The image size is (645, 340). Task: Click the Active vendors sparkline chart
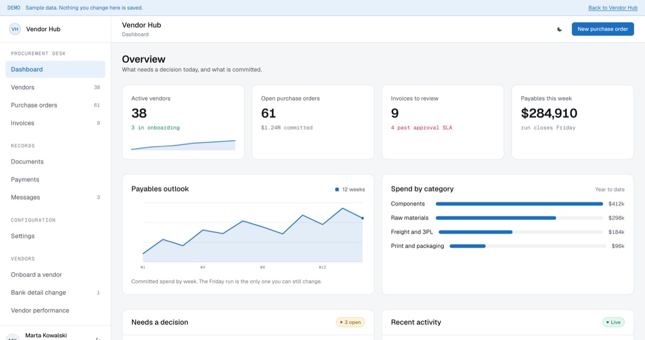coord(183,145)
